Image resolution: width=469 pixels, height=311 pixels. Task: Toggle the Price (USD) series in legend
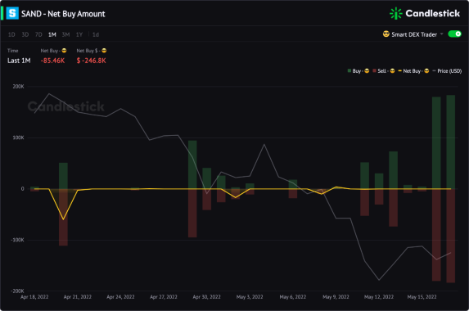click(447, 71)
